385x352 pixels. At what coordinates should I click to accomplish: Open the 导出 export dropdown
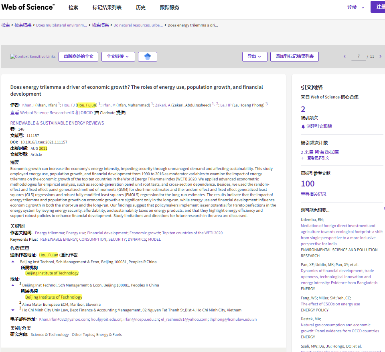(x=254, y=57)
